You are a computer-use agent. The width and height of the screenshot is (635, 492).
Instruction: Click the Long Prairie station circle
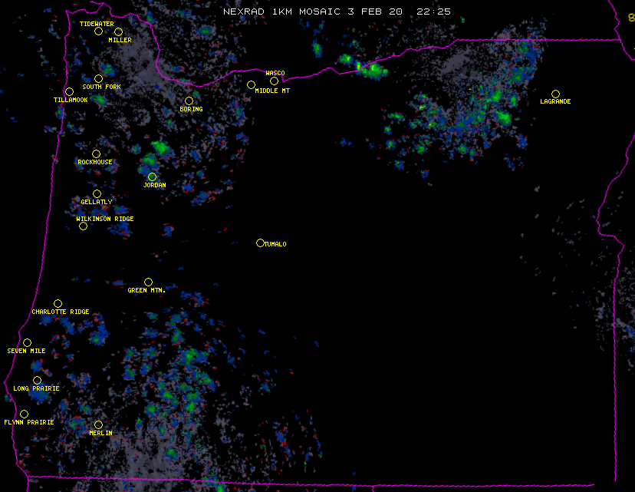[x=37, y=381]
